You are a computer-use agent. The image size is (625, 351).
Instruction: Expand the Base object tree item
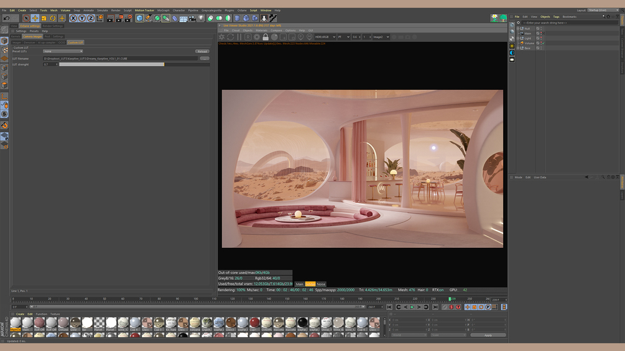[x=518, y=48]
